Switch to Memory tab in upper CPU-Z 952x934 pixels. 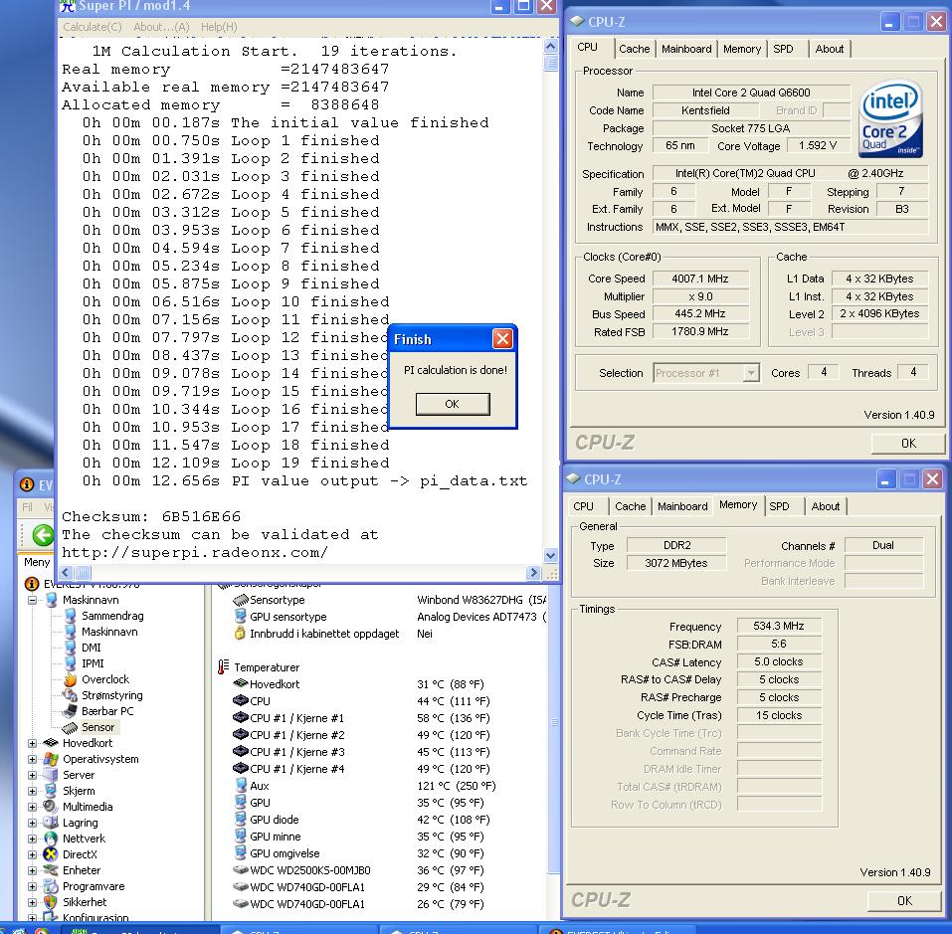coord(742,49)
